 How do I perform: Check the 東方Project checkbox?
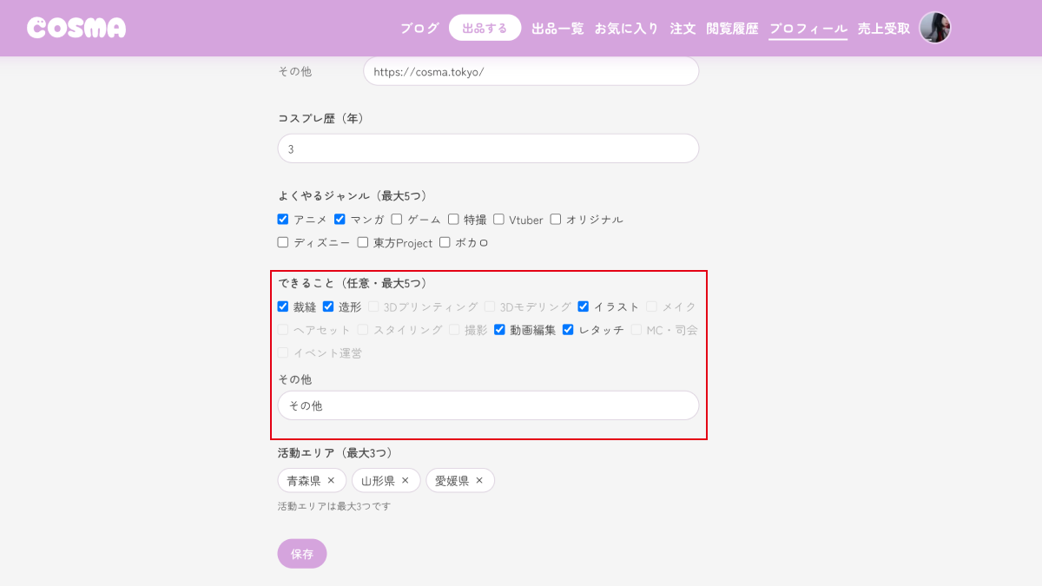point(361,242)
